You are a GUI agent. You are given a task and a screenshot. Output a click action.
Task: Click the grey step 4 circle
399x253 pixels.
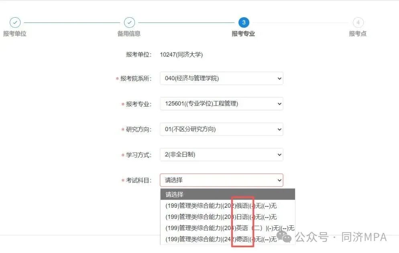358,22
